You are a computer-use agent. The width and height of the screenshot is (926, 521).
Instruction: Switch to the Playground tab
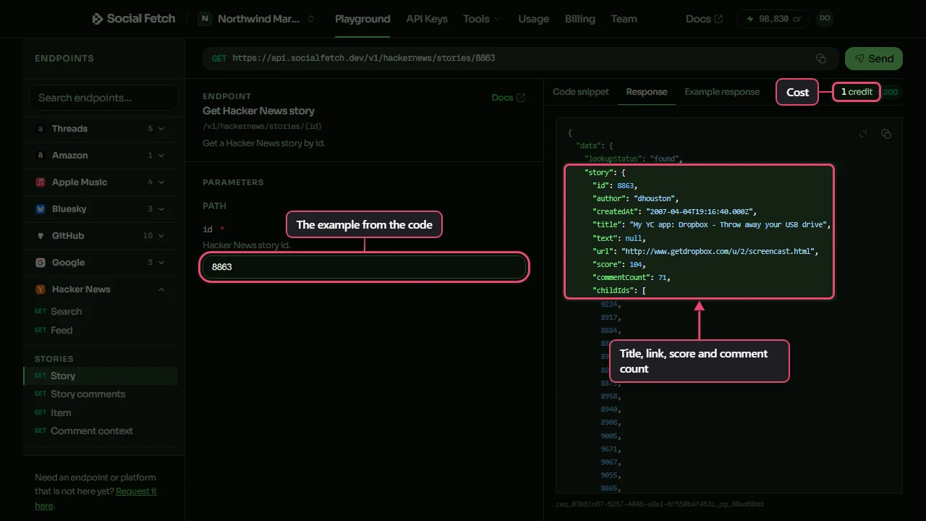point(362,19)
